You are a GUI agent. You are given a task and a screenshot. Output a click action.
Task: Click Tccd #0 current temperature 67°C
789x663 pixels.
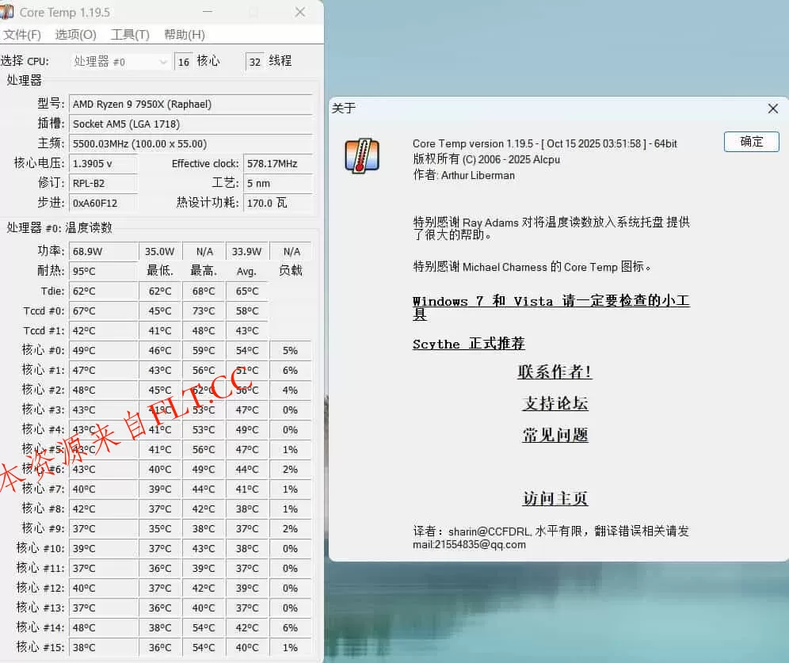tap(103, 311)
